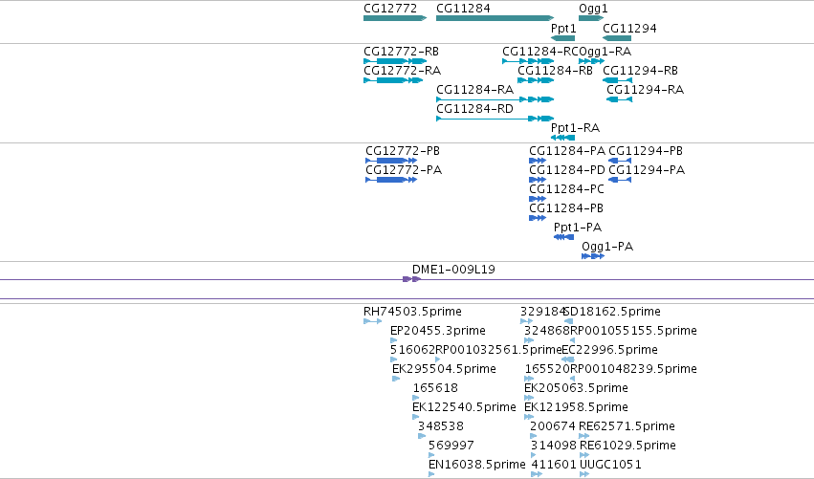
Task: Select the Ogg1-PA protein glyph
Action: 593,256
